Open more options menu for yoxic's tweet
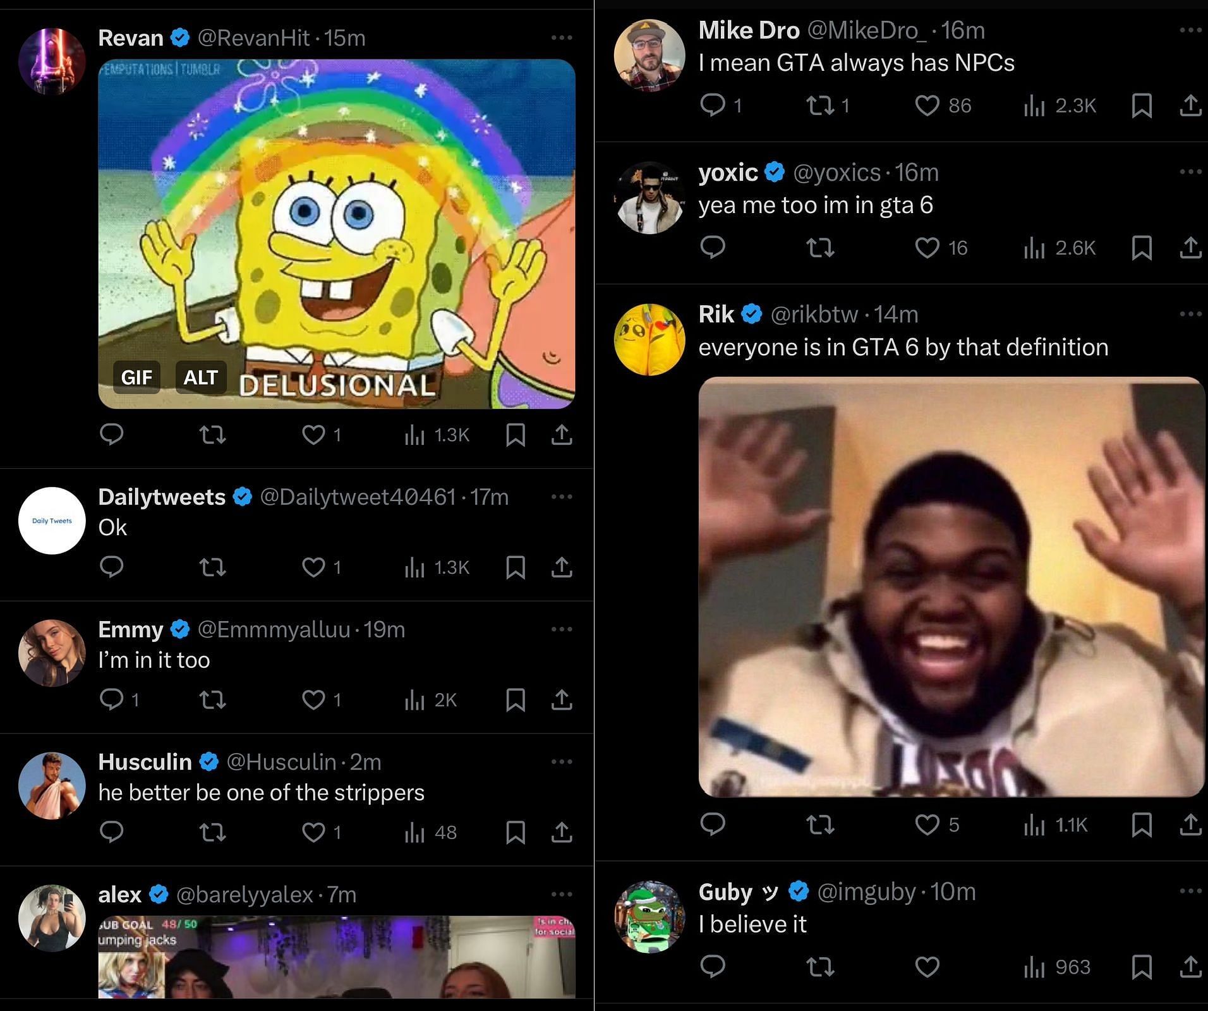 [1190, 172]
